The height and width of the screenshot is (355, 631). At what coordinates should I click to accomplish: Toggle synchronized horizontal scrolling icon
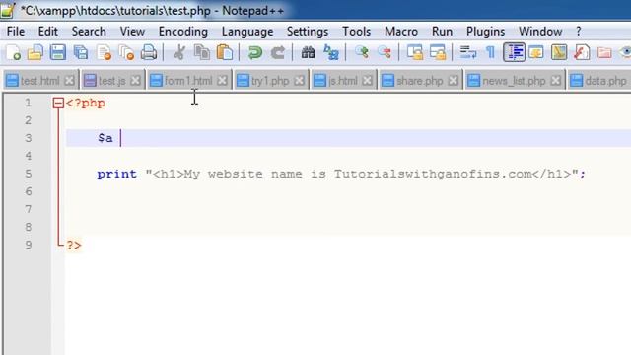(x=438, y=52)
